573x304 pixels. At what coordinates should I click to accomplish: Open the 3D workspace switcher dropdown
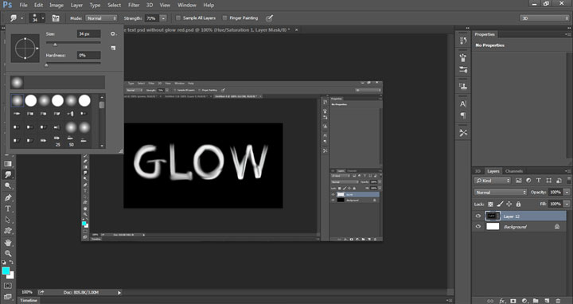[x=544, y=18]
